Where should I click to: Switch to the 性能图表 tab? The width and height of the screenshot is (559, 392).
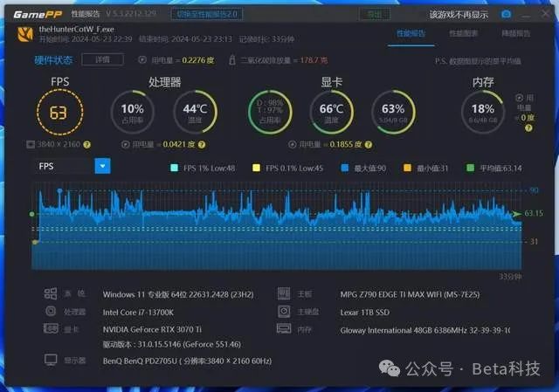coord(463,34)
